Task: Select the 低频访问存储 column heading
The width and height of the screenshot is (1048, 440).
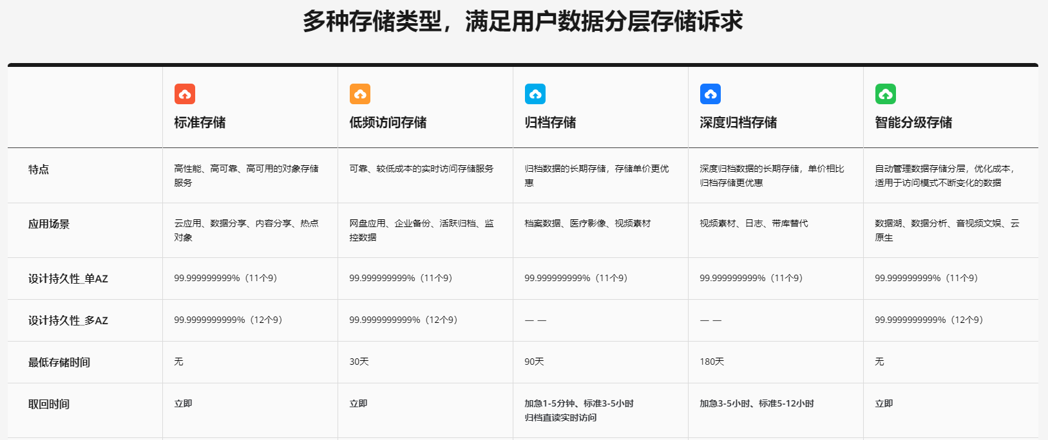Action: click(388, 122)
